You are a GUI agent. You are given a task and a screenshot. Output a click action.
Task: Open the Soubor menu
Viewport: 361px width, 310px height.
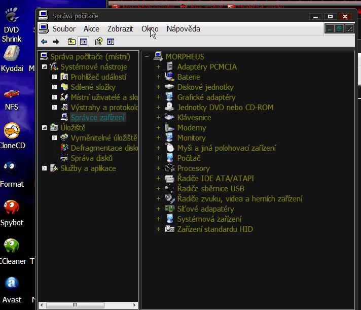(64, 29)
